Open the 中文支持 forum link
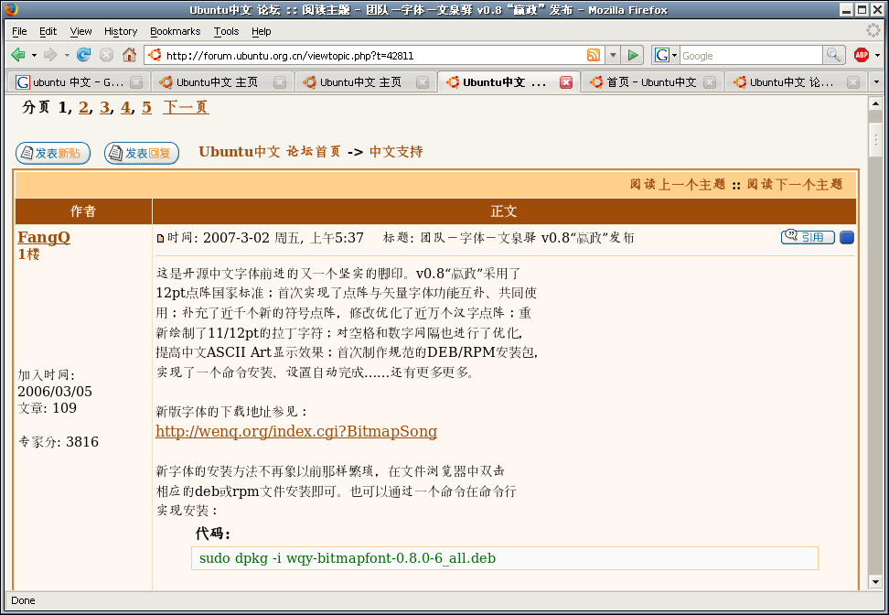The image size is (889, 615). [396, 152]
